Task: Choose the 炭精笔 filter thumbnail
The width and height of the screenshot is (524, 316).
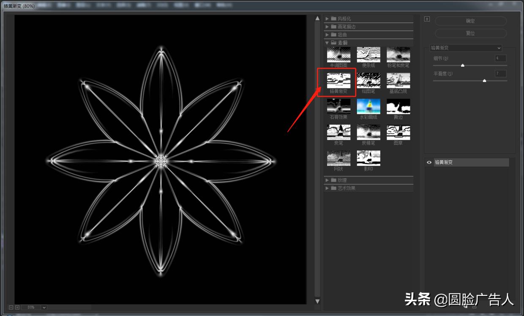Action: tap(368, 132)
